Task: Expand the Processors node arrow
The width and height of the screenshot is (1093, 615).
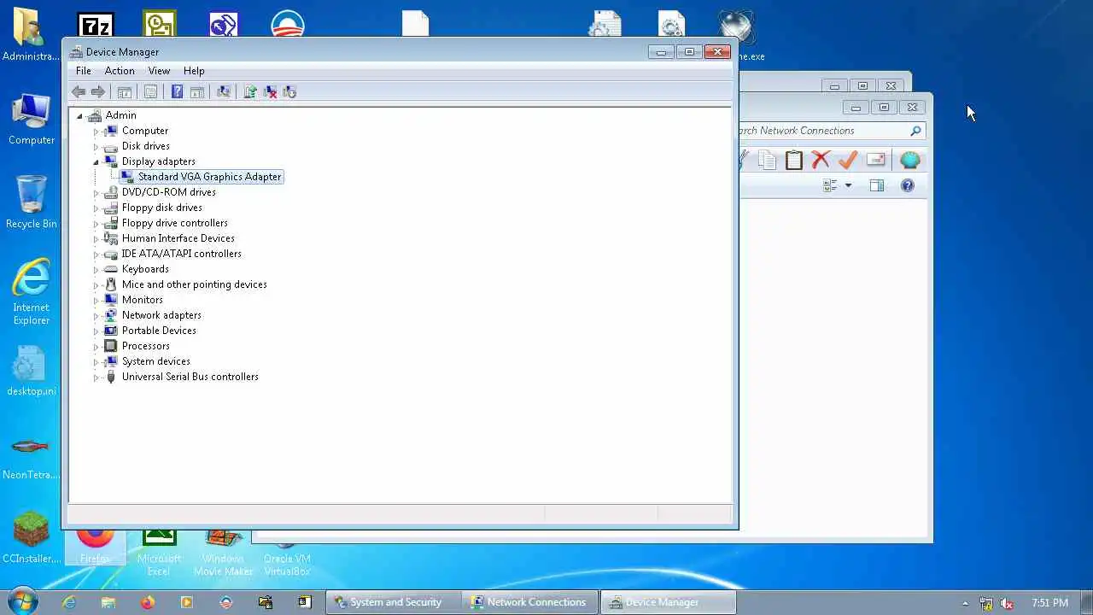Action: [96, 346]
